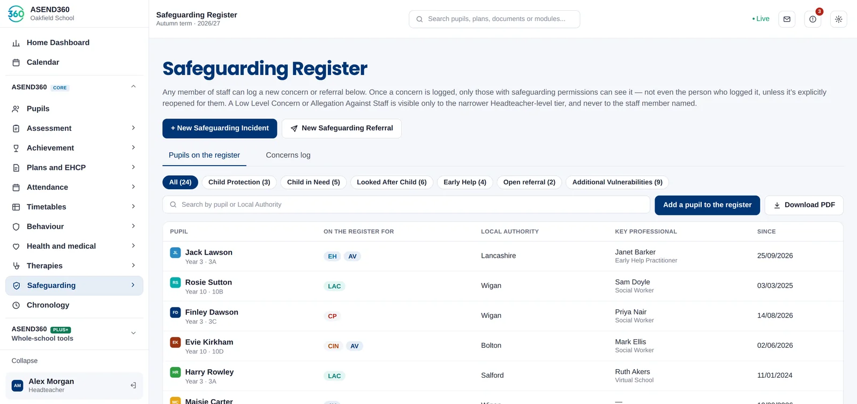Click the CIN tag on Evie Kirkham row
The image size is (857, 404).
333,346
